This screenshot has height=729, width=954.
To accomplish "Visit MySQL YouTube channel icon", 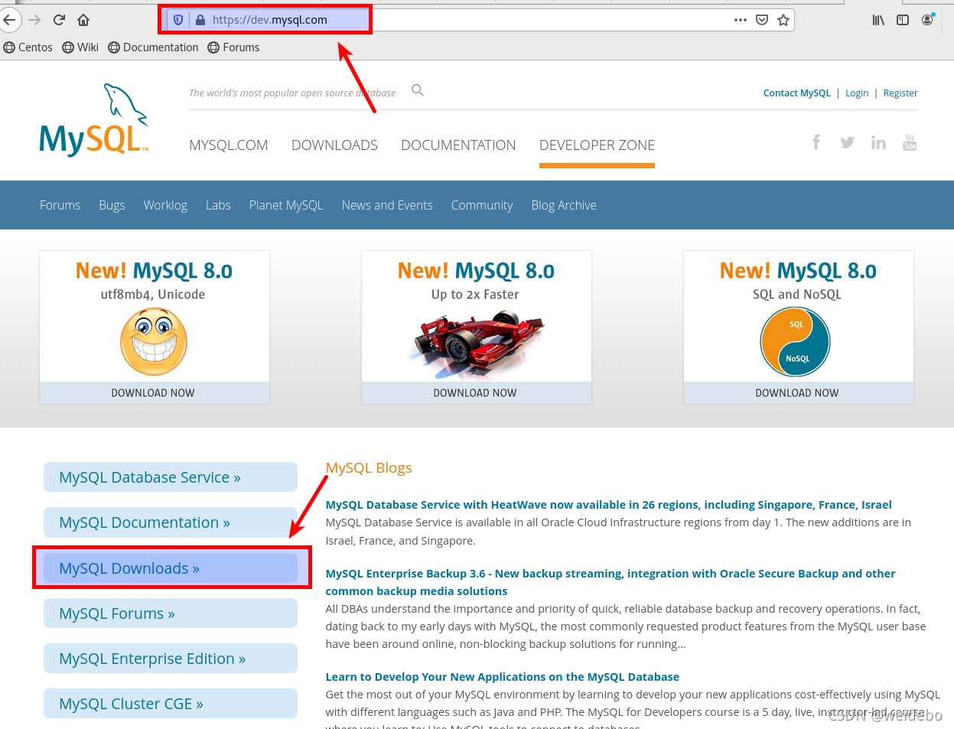I will pyautogui.click(x=910, y=142).
